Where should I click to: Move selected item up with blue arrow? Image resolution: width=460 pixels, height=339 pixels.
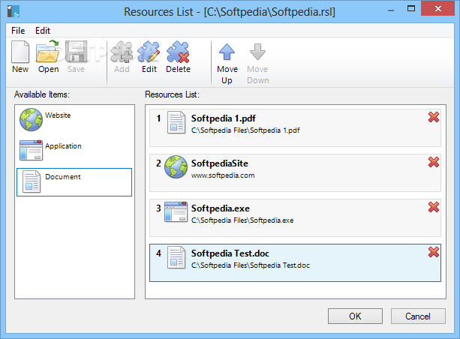click(227, 52)
